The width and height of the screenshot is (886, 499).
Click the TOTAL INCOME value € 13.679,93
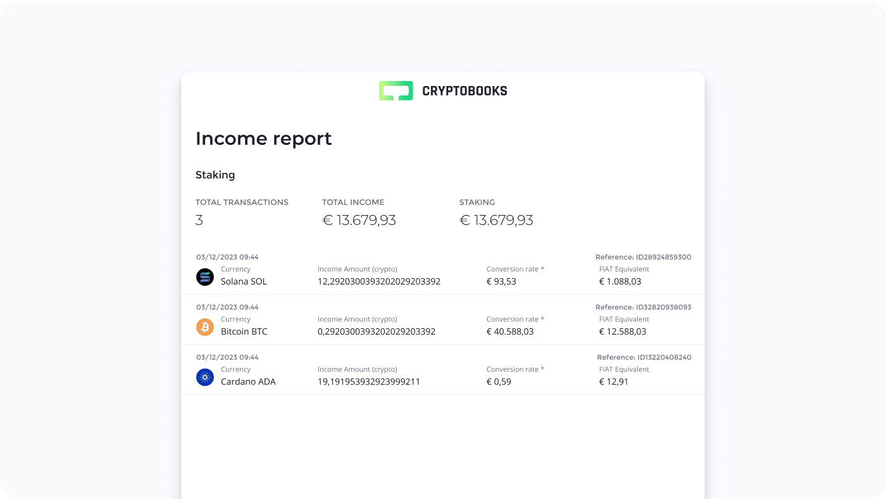pos(359,219)
